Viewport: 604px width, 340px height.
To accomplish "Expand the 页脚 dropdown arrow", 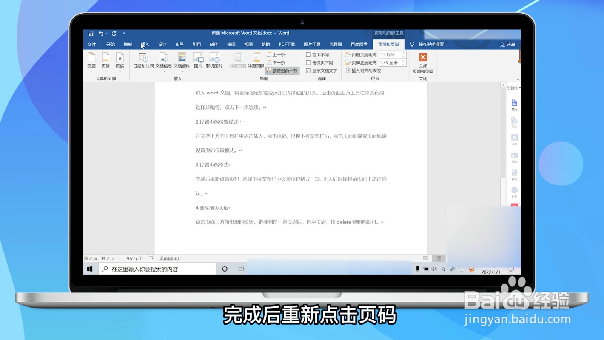I will click(x=106, y=71).
